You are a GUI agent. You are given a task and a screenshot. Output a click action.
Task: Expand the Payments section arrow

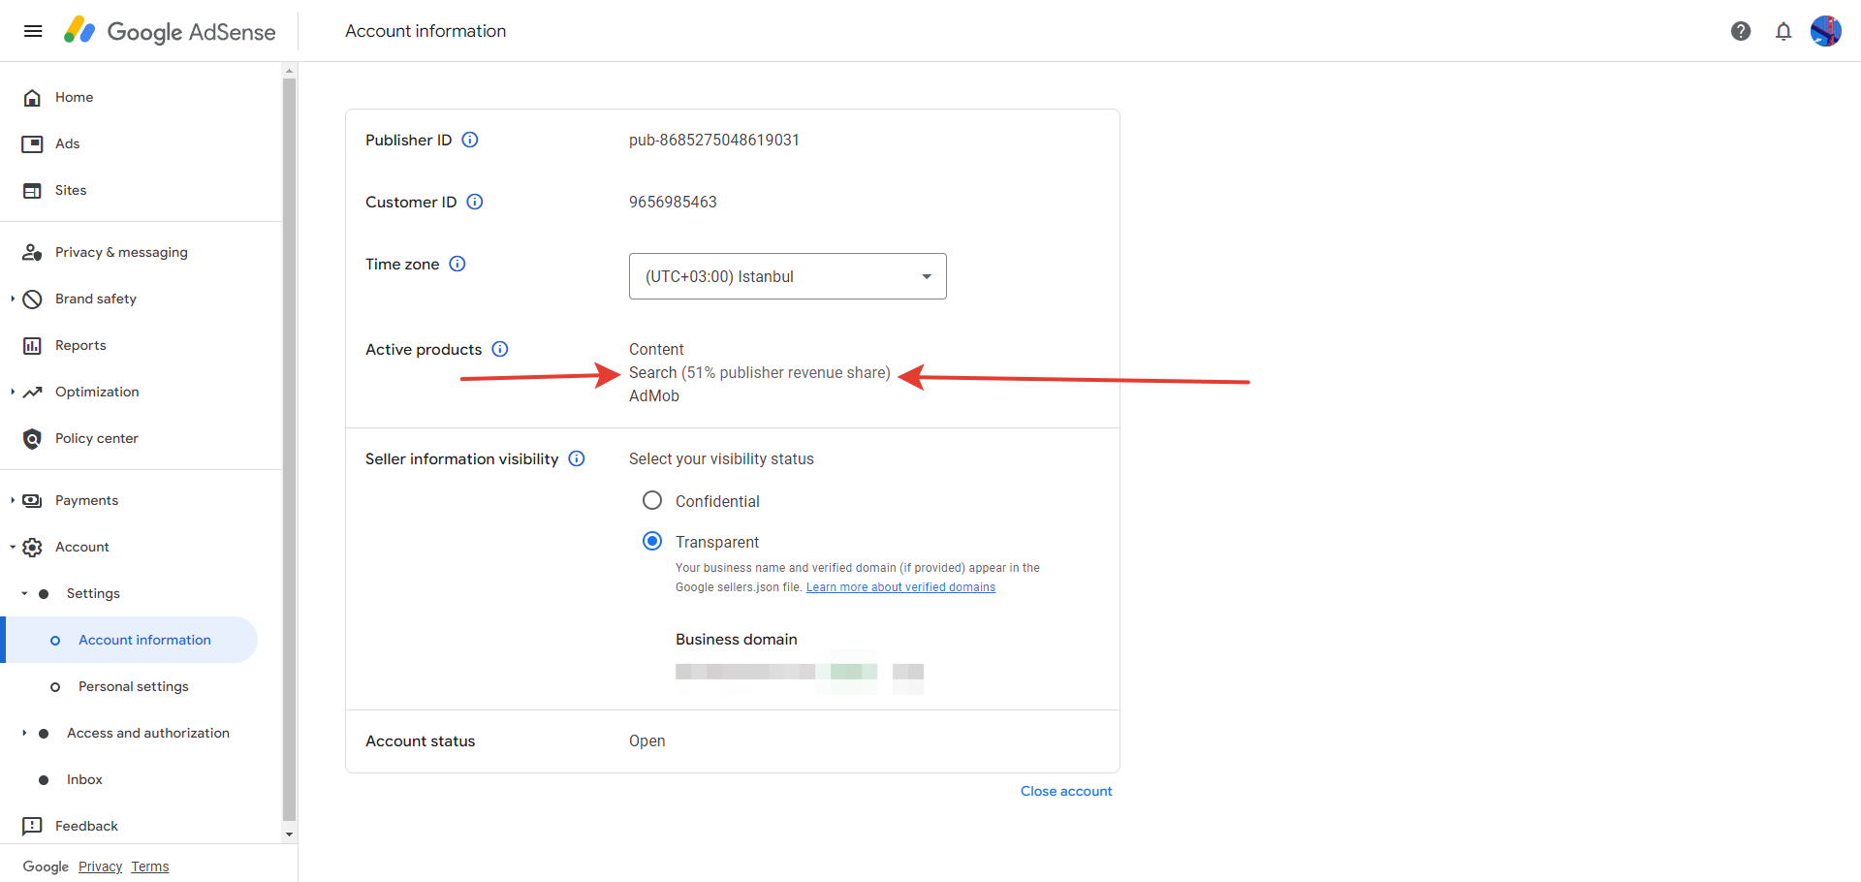[x=13, y=500]
